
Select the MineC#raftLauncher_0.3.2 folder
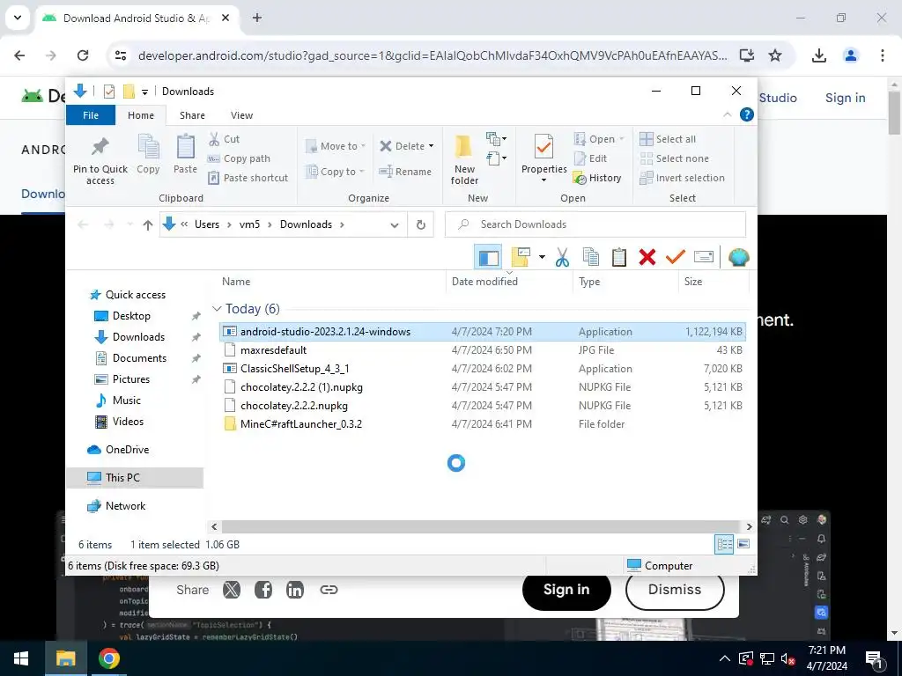pos(482,423)
